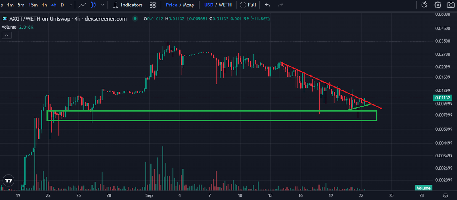The width and height of the screenshot is (457, 200).
Task: Click the +11.86% change value
Action: click(260, 19)
